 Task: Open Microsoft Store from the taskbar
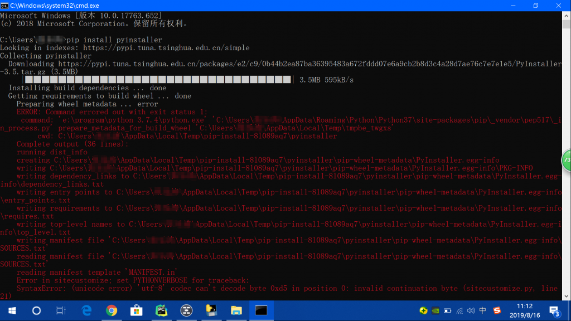(x=137, y=310)
